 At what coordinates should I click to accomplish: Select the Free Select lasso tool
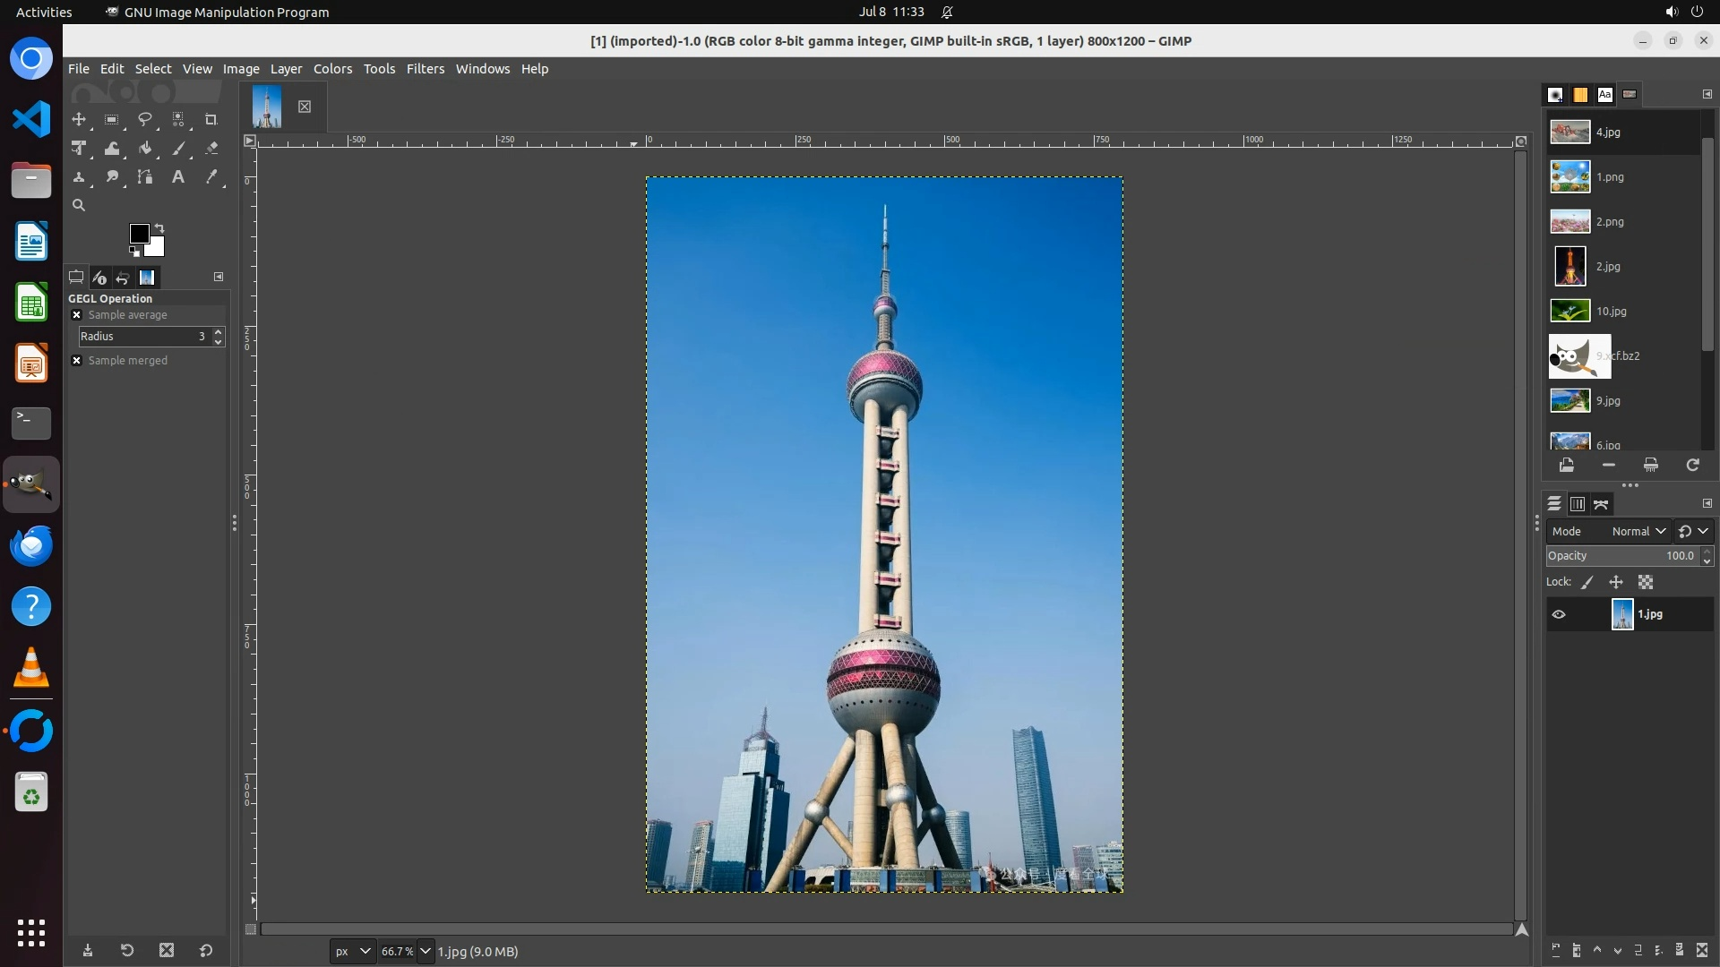pos(144,119)
